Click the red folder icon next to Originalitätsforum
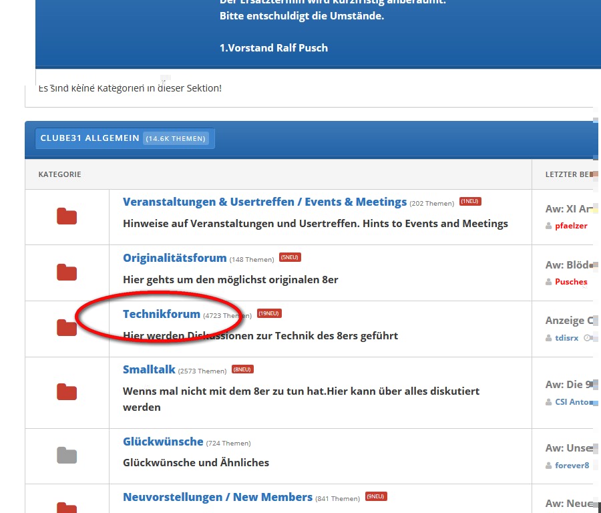601x513 pixels. click(67, 273)
